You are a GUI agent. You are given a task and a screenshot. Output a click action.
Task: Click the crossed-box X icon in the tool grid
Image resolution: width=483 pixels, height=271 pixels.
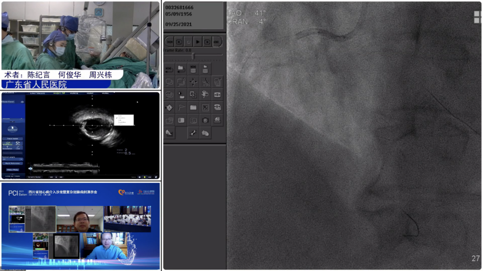click(205, 107)
